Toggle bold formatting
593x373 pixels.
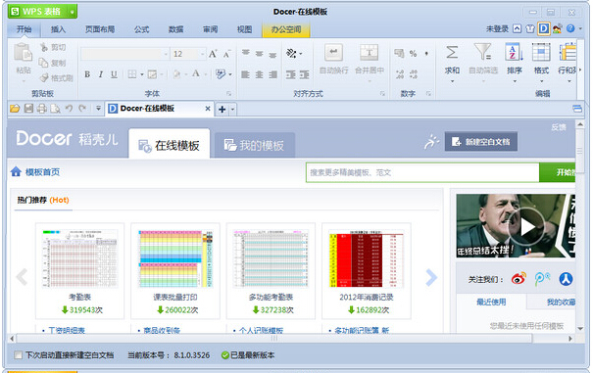(x=87, y=74)
